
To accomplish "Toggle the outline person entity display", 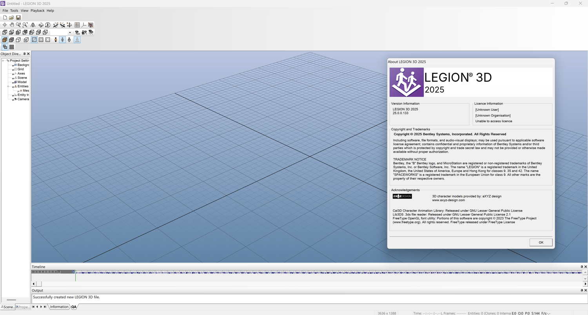I will [x=69, y=40].
